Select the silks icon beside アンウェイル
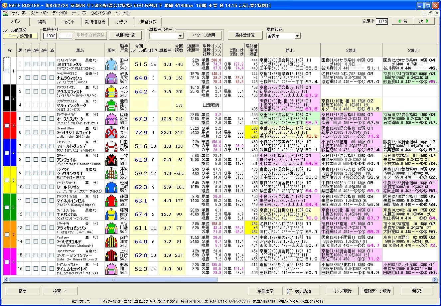The height and width of the screenshot is (306, 441). tap(111, 160)
